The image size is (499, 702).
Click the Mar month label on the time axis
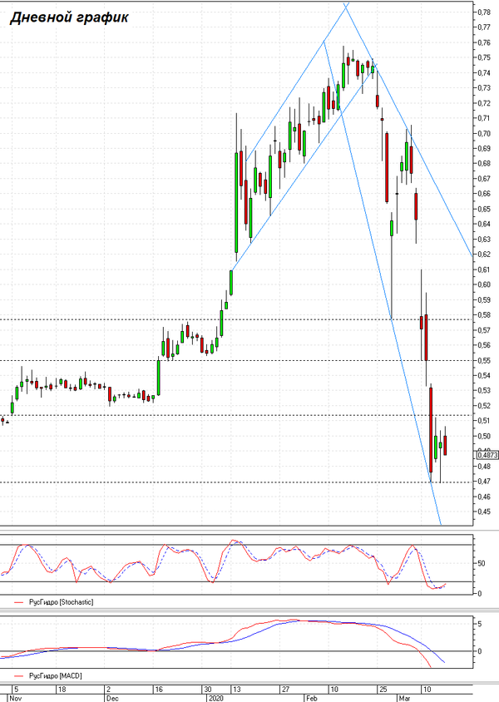pyautogui.click(x=404, y=698)
